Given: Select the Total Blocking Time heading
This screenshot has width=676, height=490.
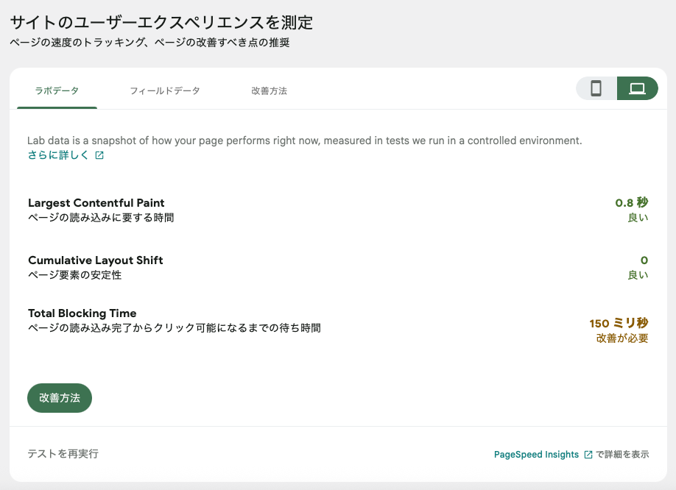Looking at the screenshot, I should 82,313.
